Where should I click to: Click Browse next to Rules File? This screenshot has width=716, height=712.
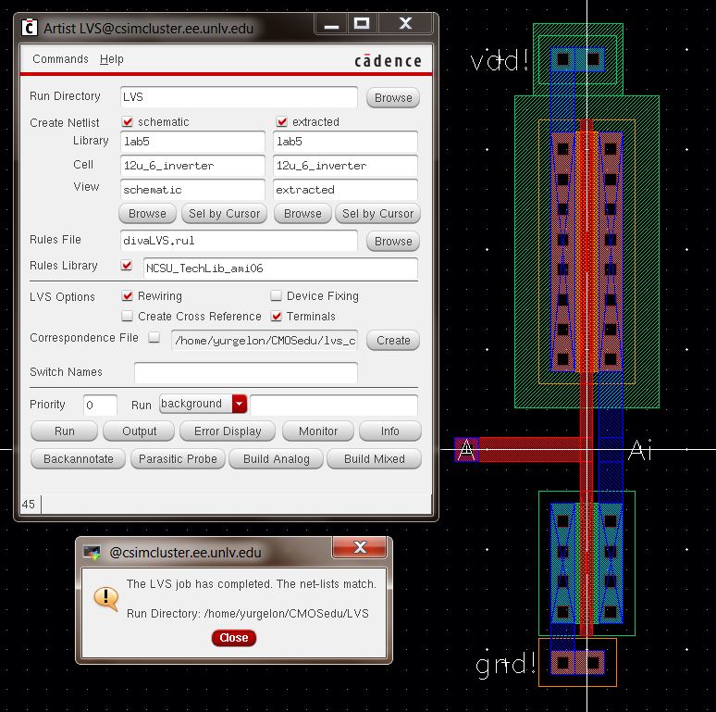click(393, 241)
